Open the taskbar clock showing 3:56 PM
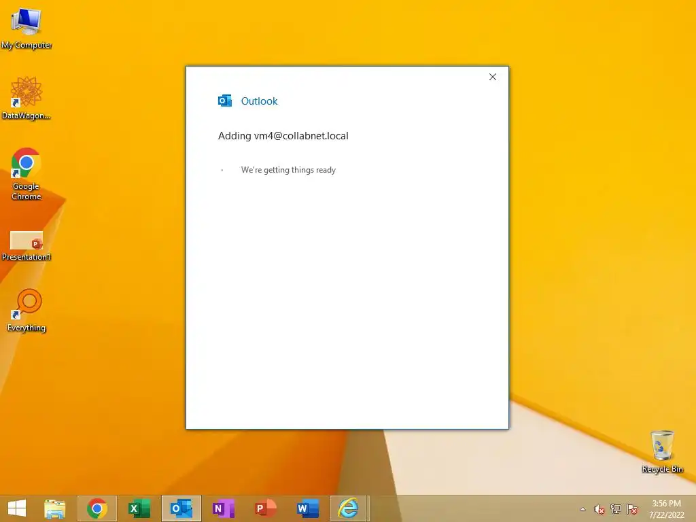Viewport: 696px width, 522px height. (666, 509)
